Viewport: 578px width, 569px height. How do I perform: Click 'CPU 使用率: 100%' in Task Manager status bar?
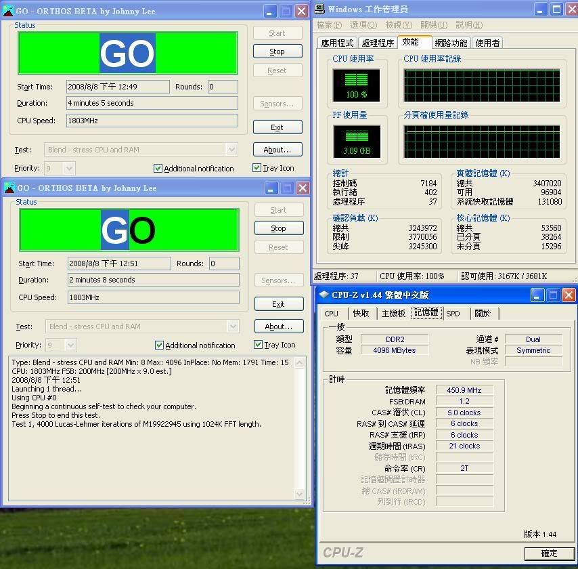(x=412, y=276)
